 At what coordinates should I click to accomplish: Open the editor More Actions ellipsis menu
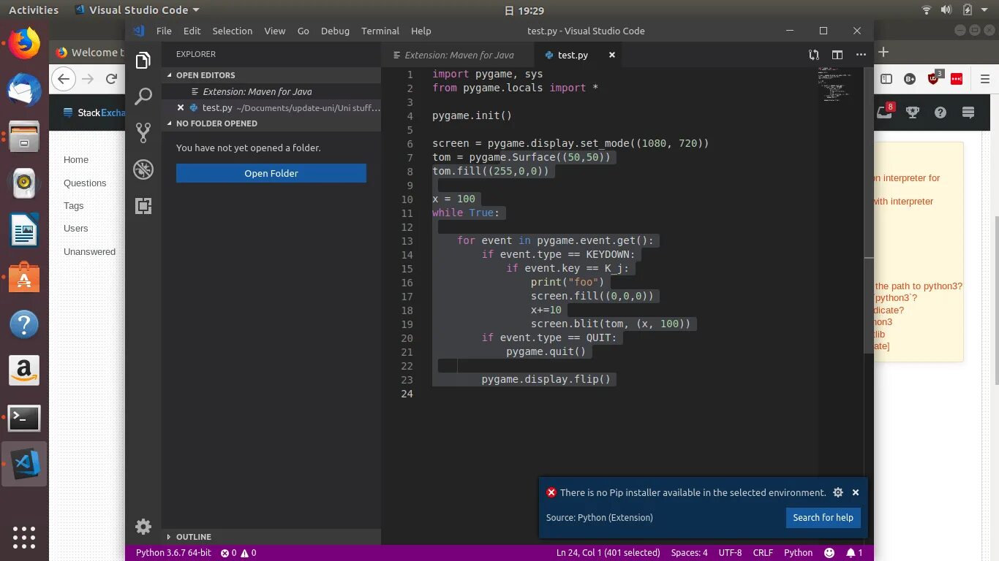[861, 55]
